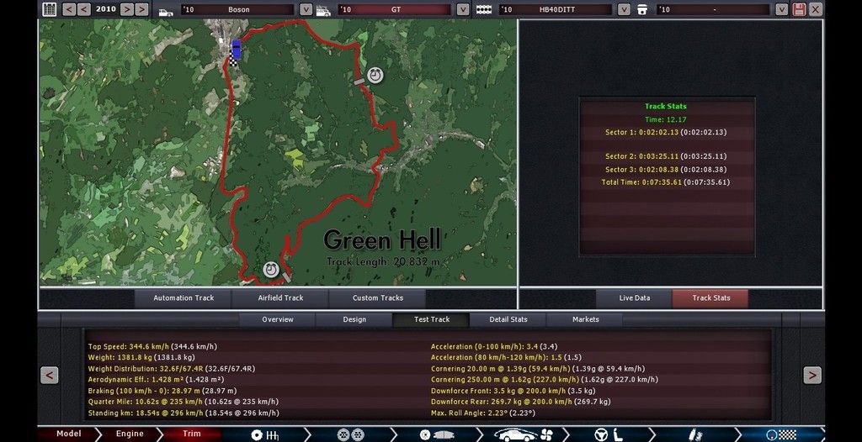Viewport: 862px width, 442px height.
Task: Click the engine family icon beside HB40DITT
Action: coord(483,10)
